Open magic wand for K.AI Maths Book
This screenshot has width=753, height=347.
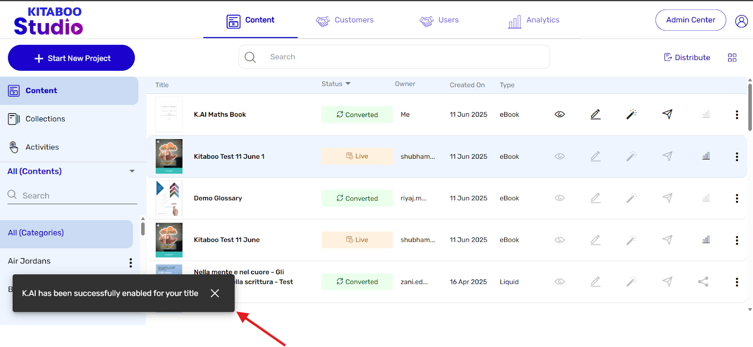631,114
